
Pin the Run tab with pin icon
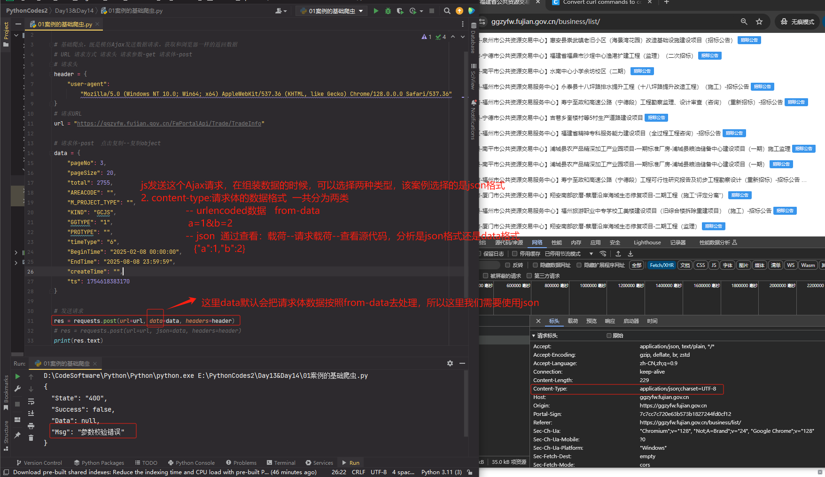[17, 435]
